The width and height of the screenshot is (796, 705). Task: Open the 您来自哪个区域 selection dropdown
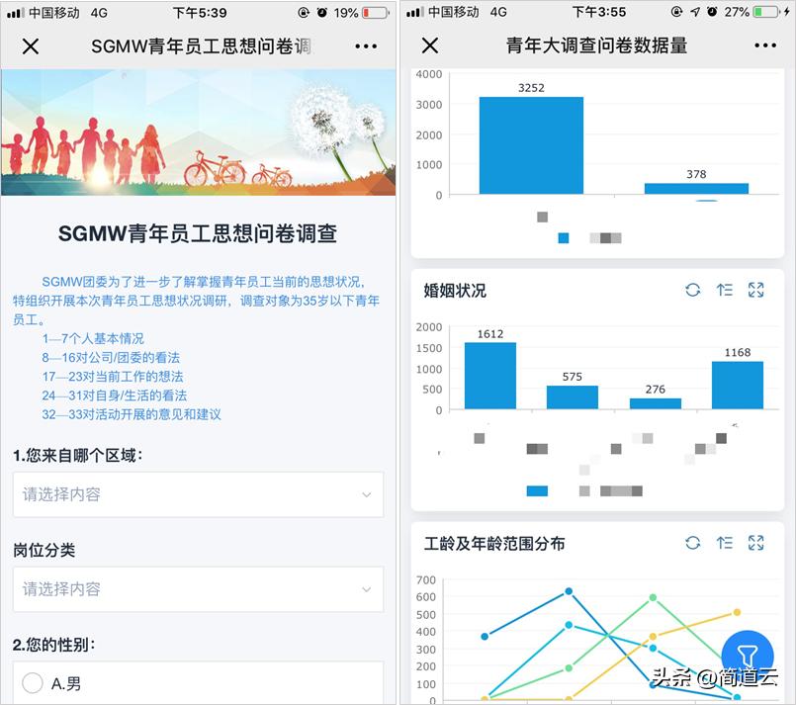click(x=198, y=494)
